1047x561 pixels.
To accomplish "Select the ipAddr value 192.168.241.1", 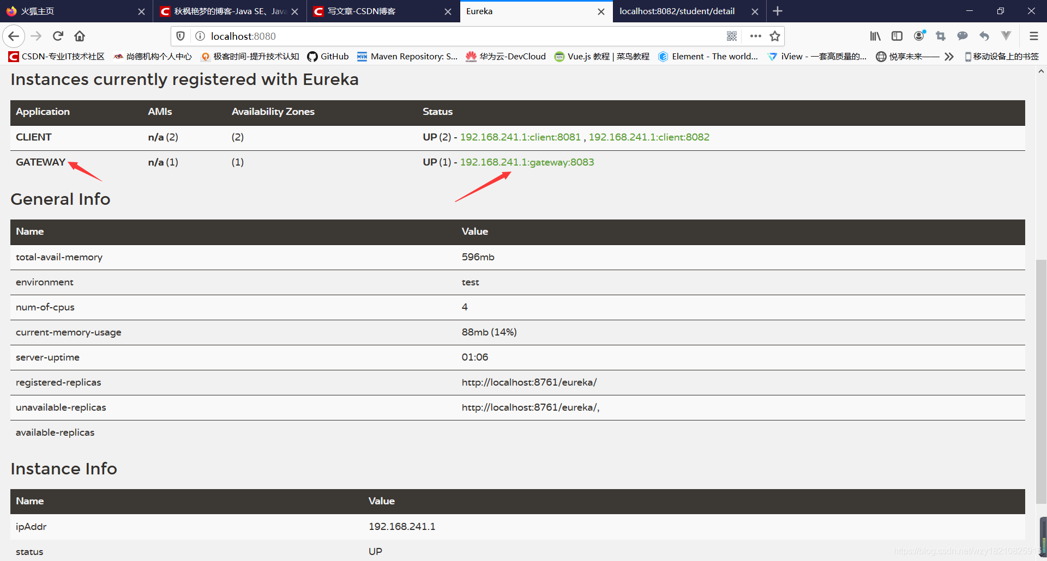I will click(402, 527).
